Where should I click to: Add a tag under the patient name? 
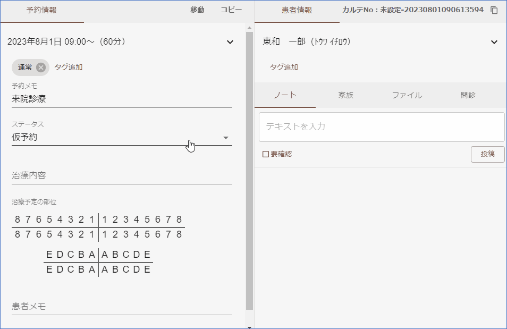[x=284, y=68]
